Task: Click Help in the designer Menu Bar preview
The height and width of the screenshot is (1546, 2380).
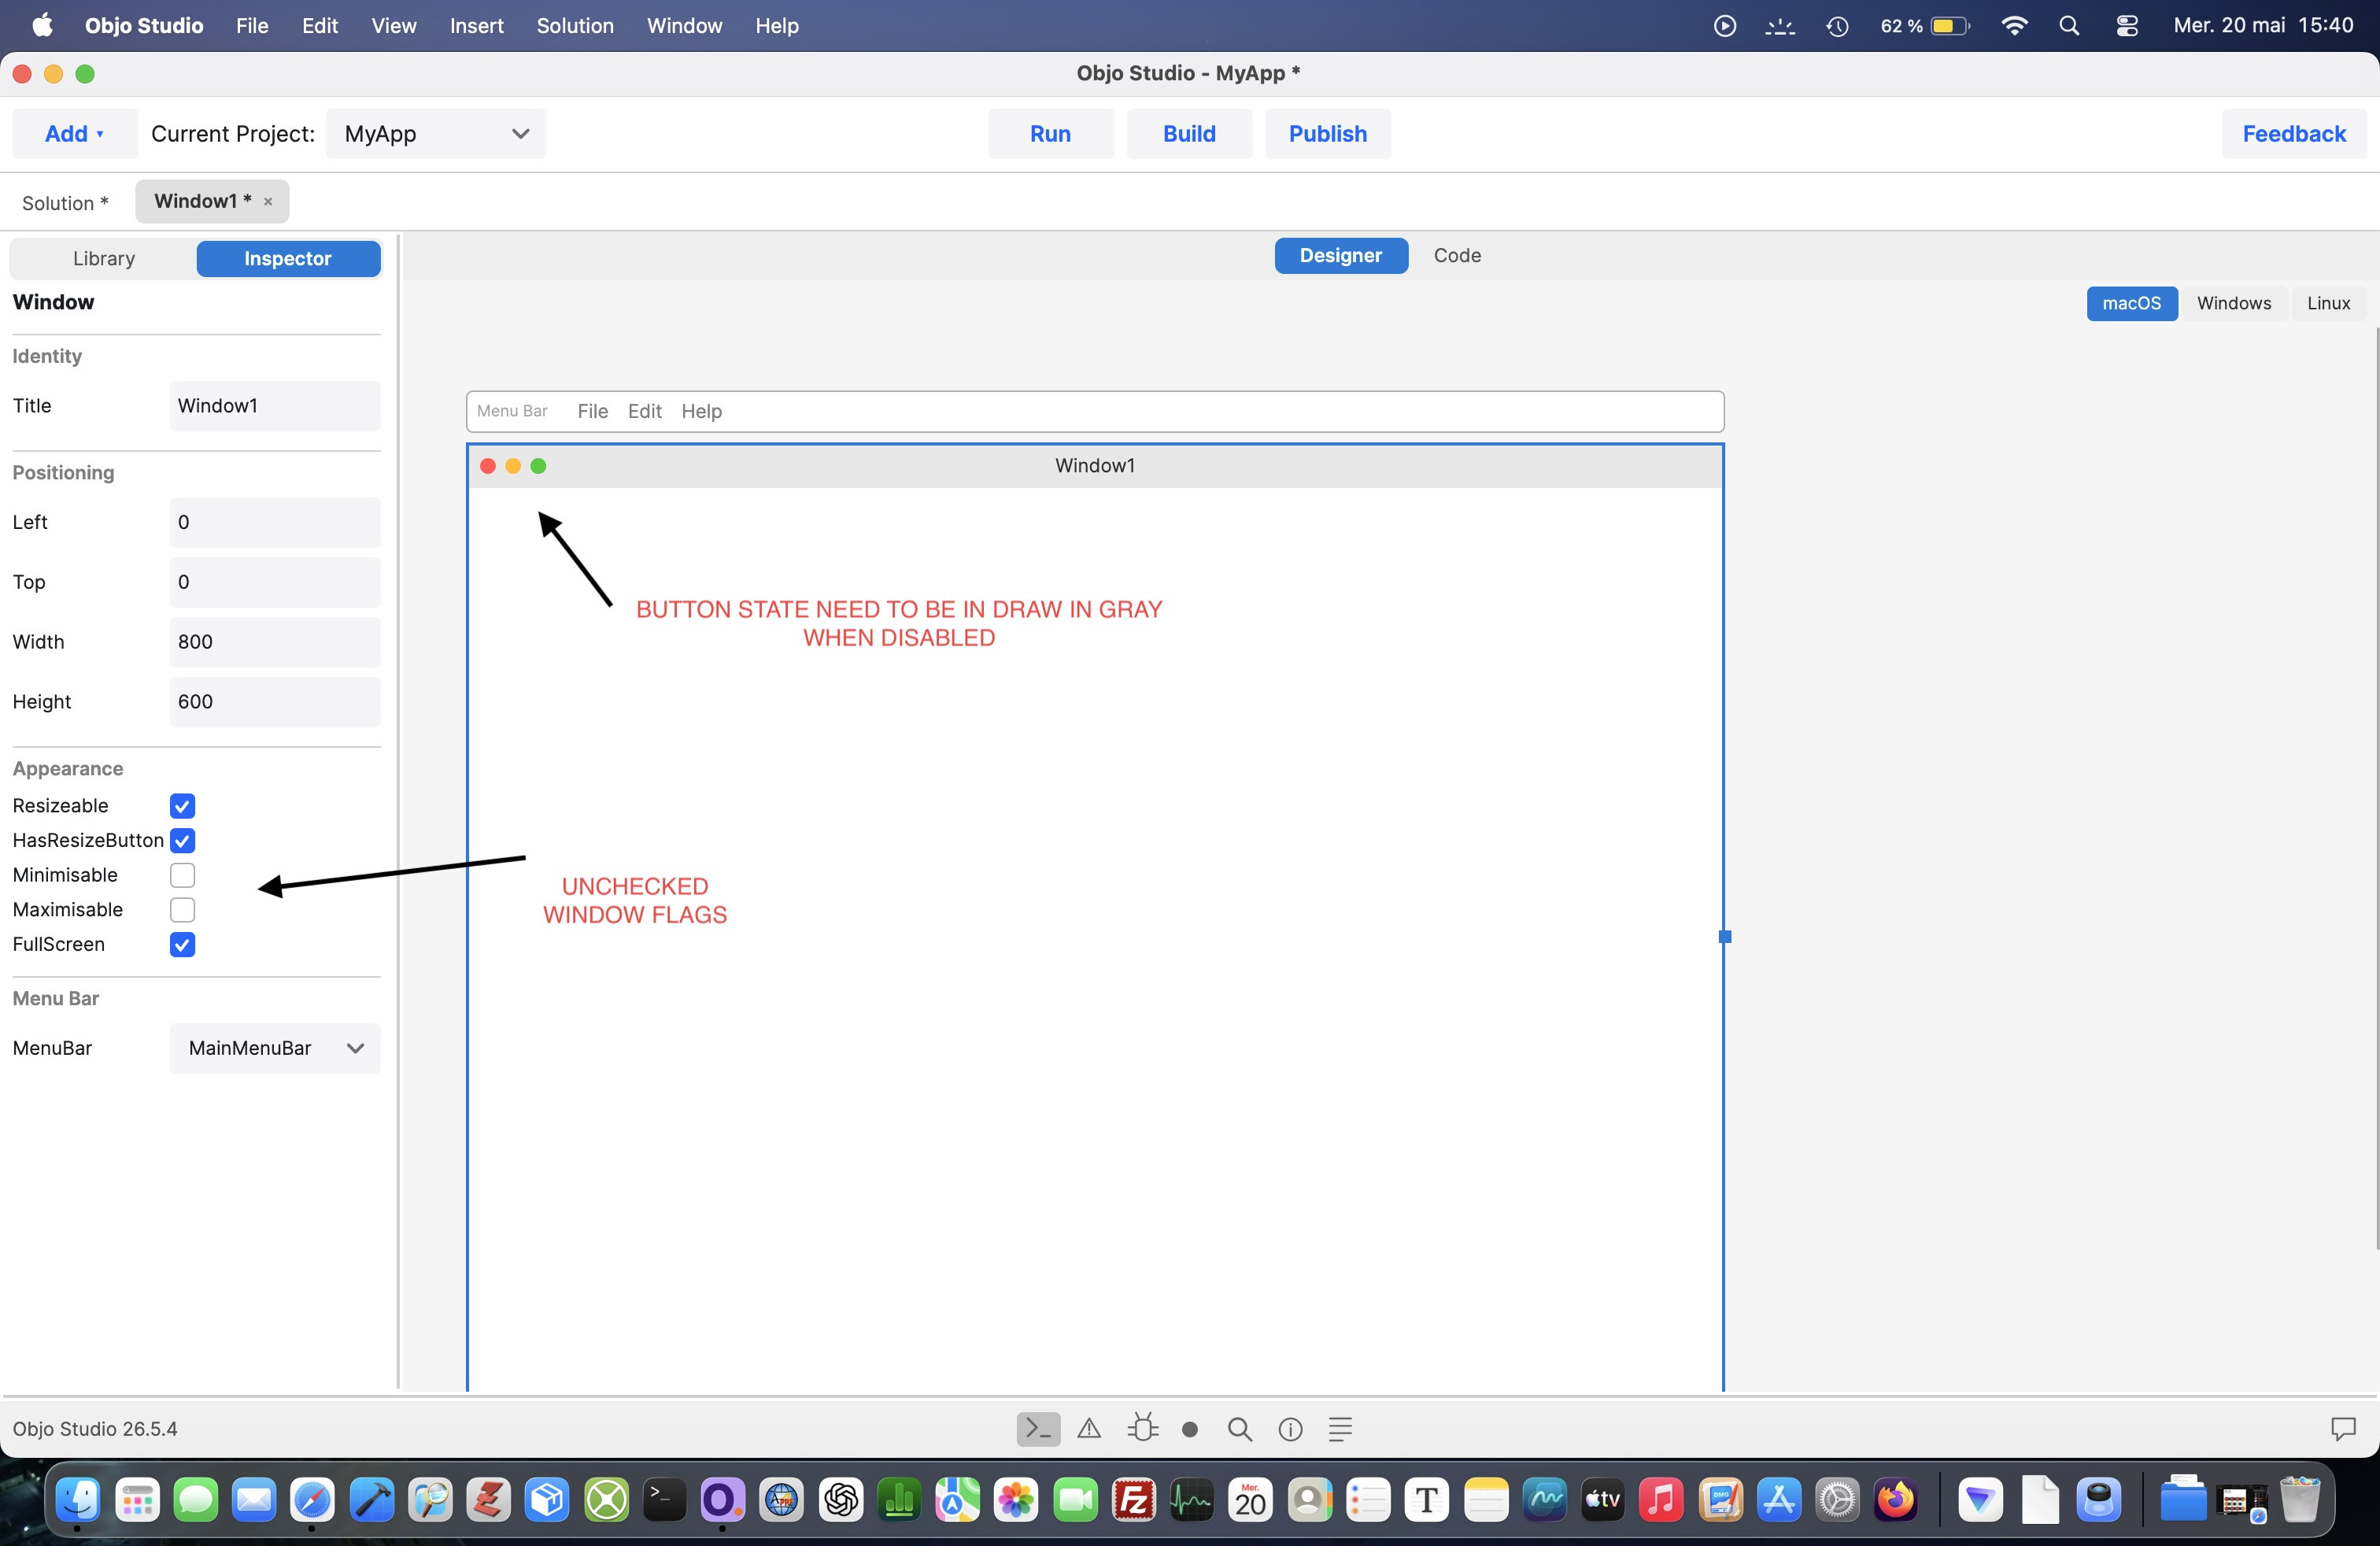Action: (x=702, y=412)
